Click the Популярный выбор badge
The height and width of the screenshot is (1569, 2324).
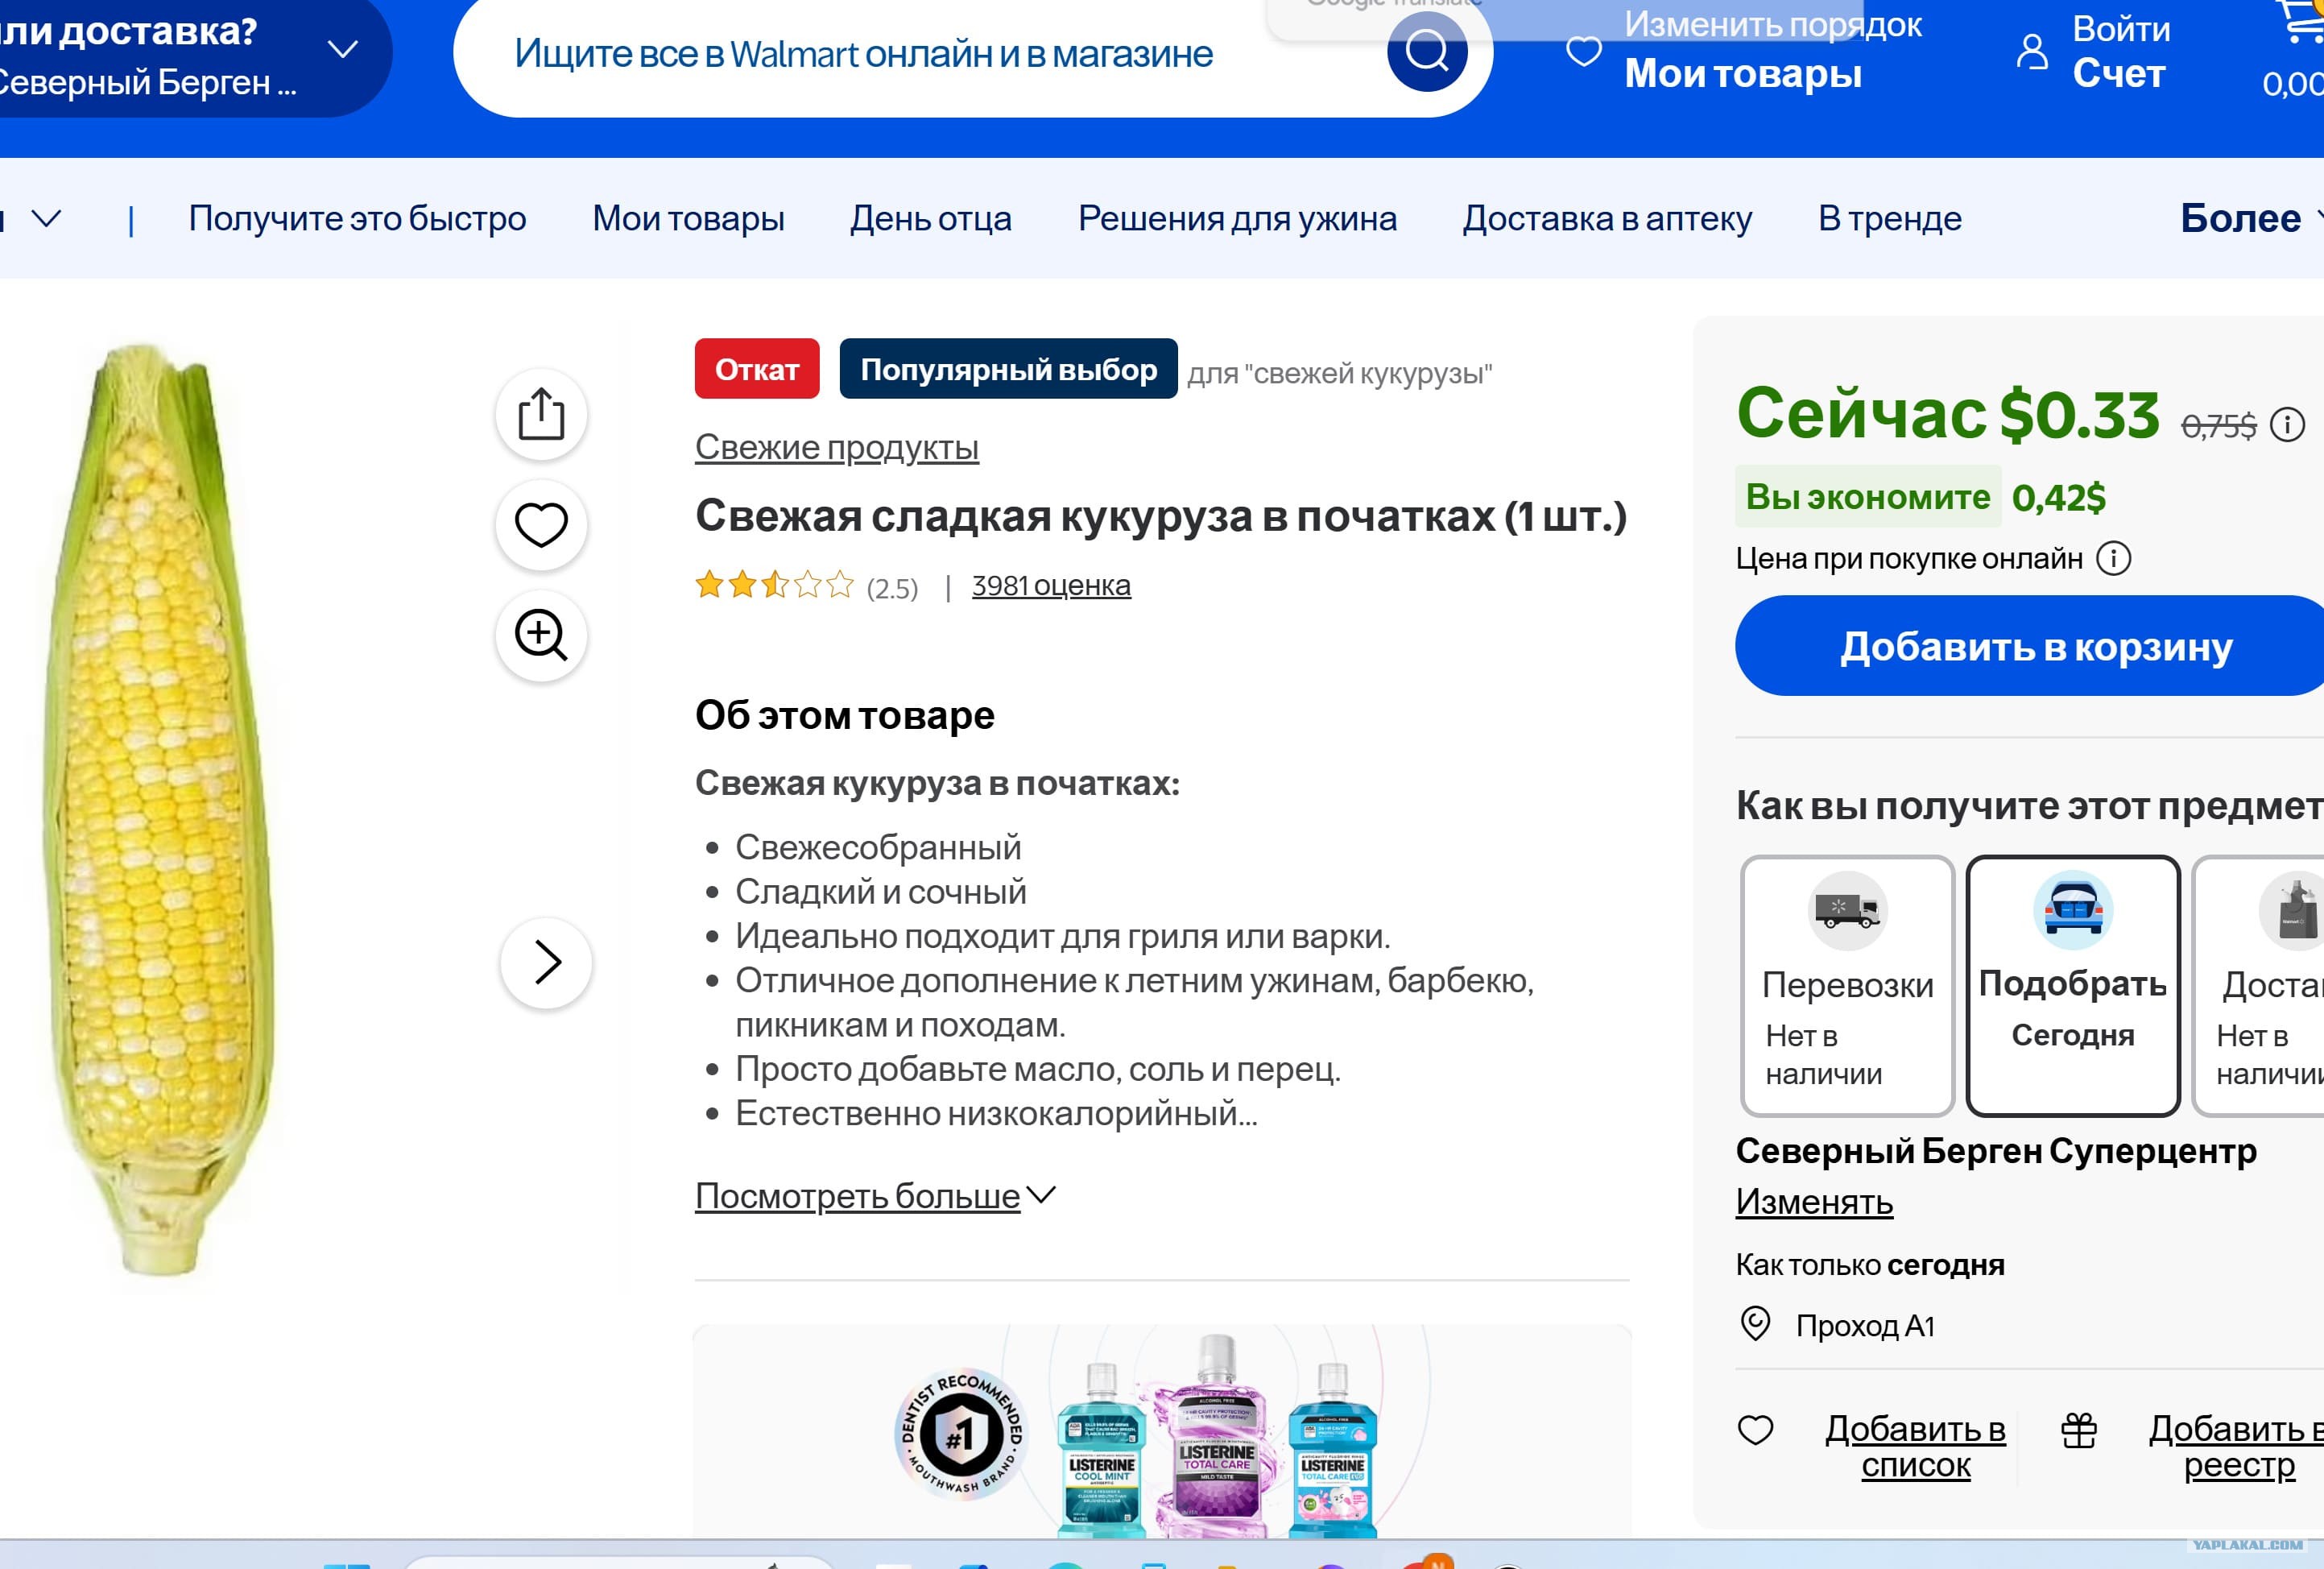pyautogui.click(x=1008, y=369)
